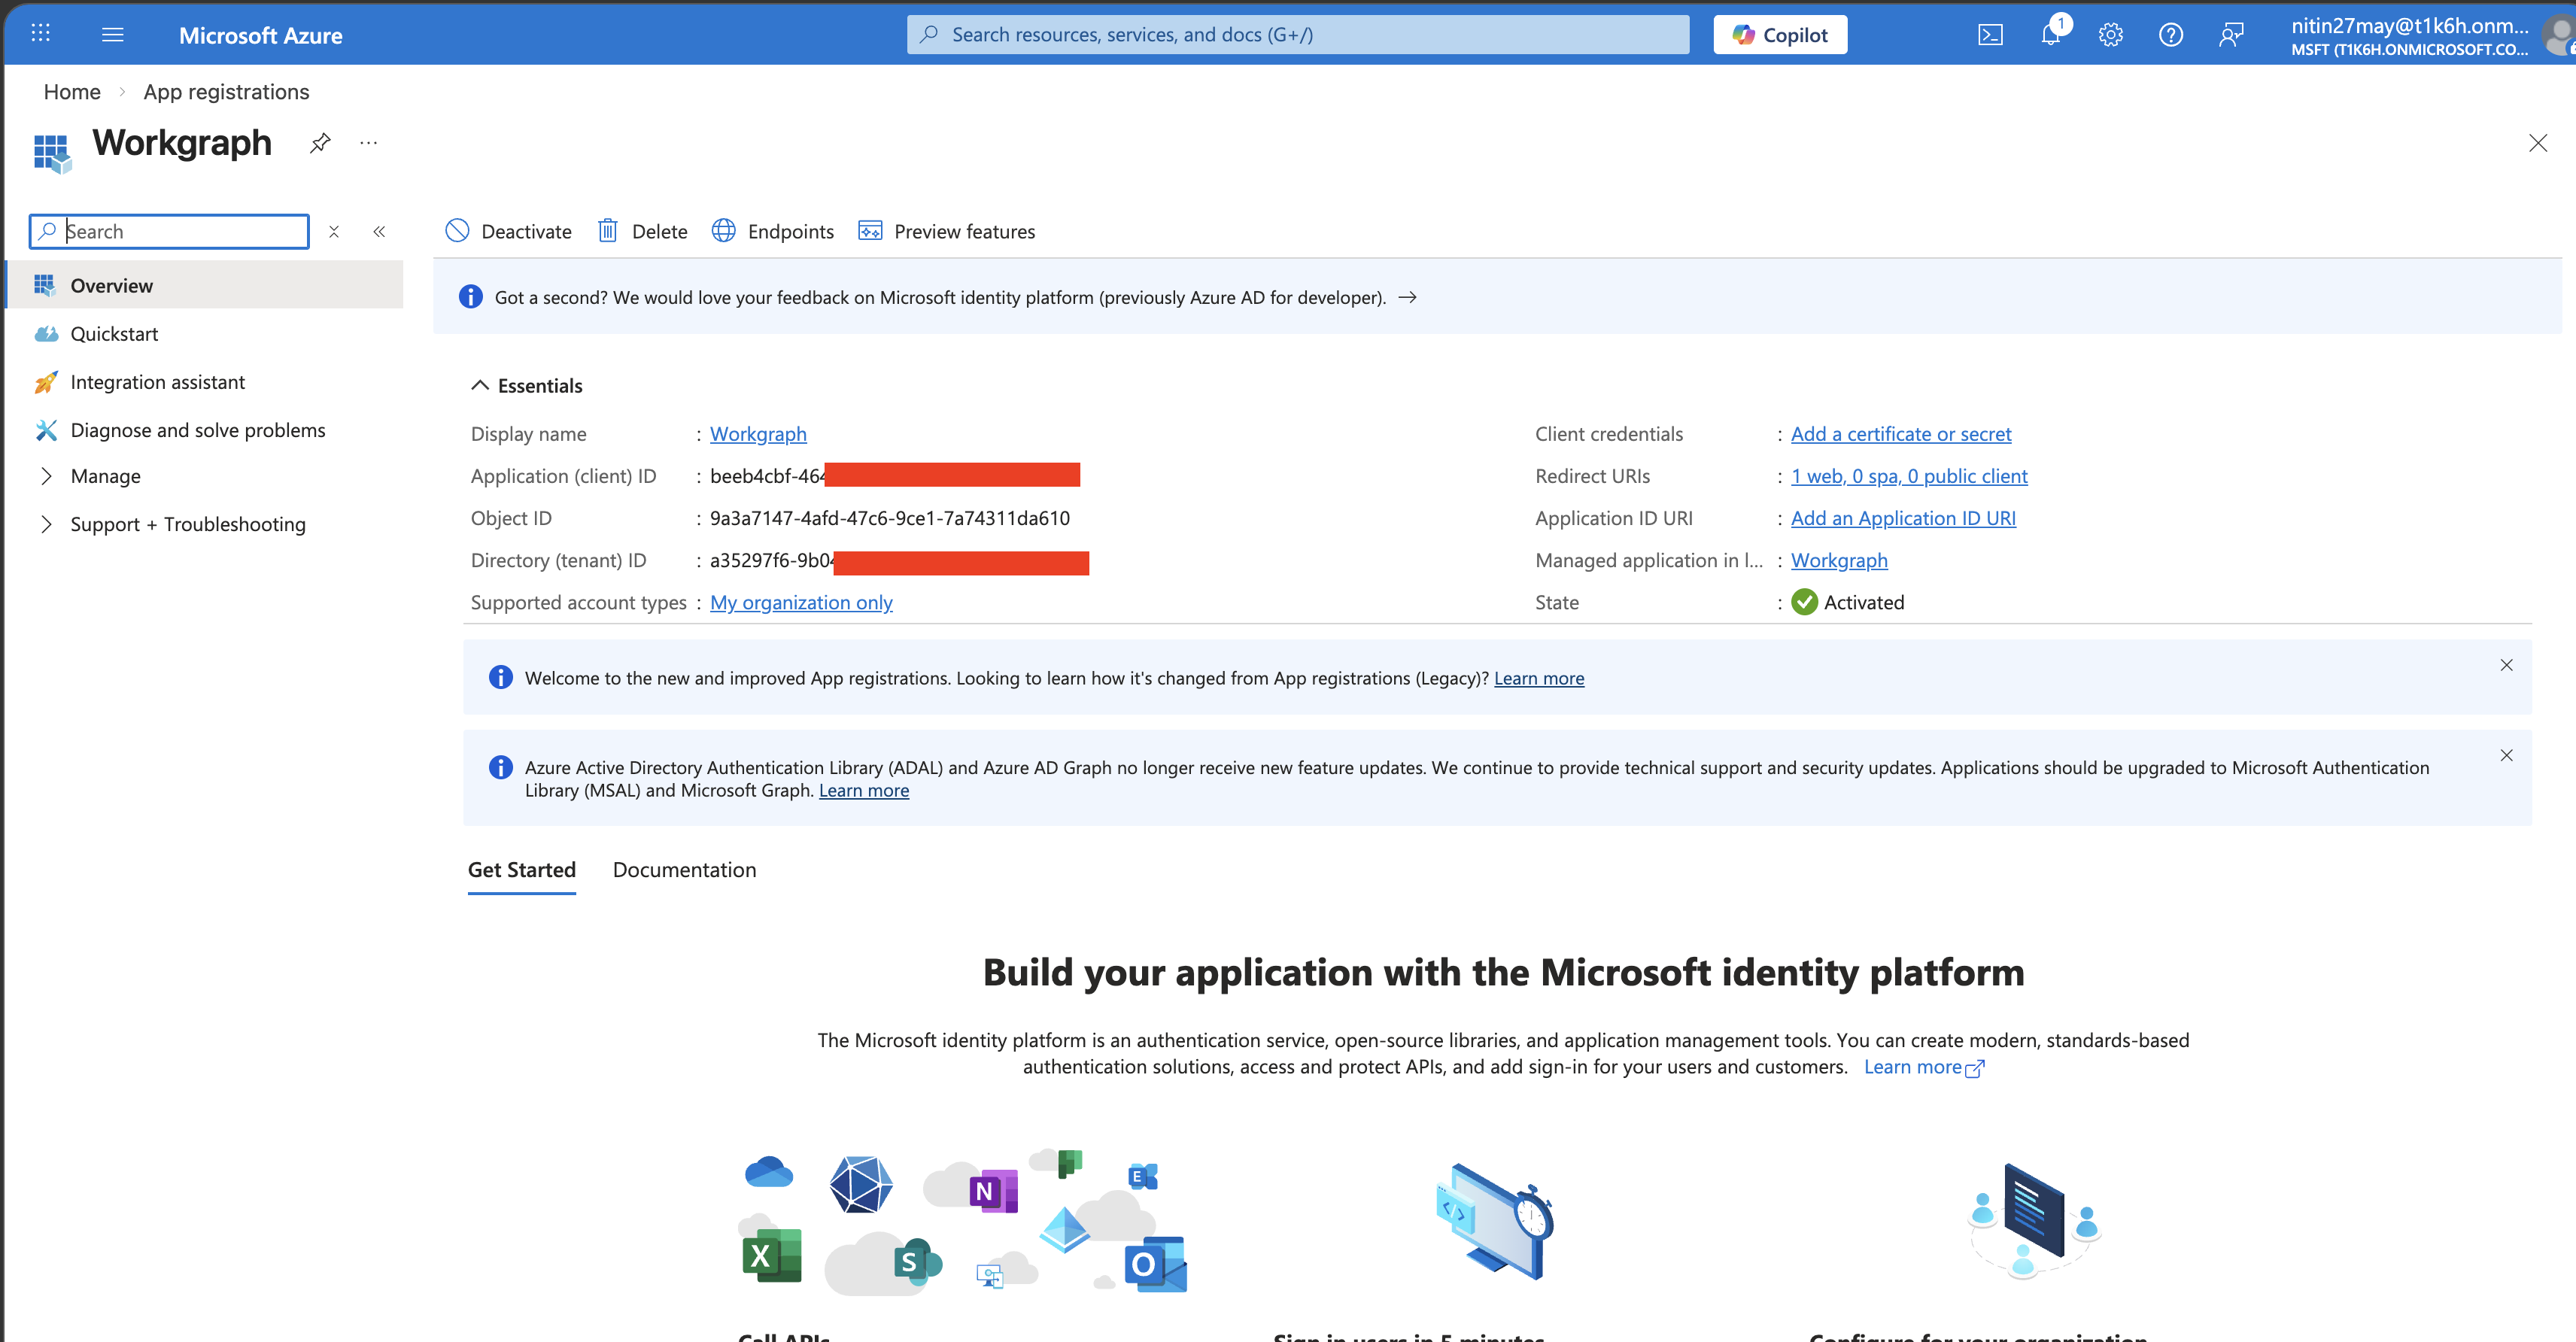The height and width of the screenshot is (1342, 2576).
Task: Expand Support + Troubleshooting
Action: click(x=188, y=523)
